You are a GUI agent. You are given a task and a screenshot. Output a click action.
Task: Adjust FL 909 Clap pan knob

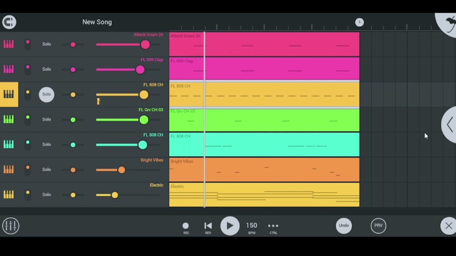click(x=73, y=70)
